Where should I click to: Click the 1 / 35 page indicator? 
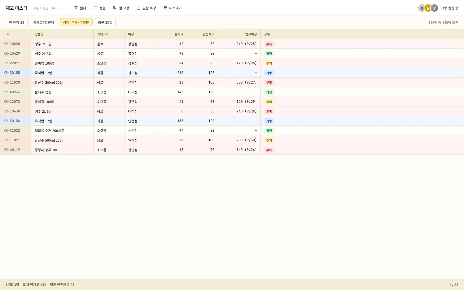click(x=454, y=285)
